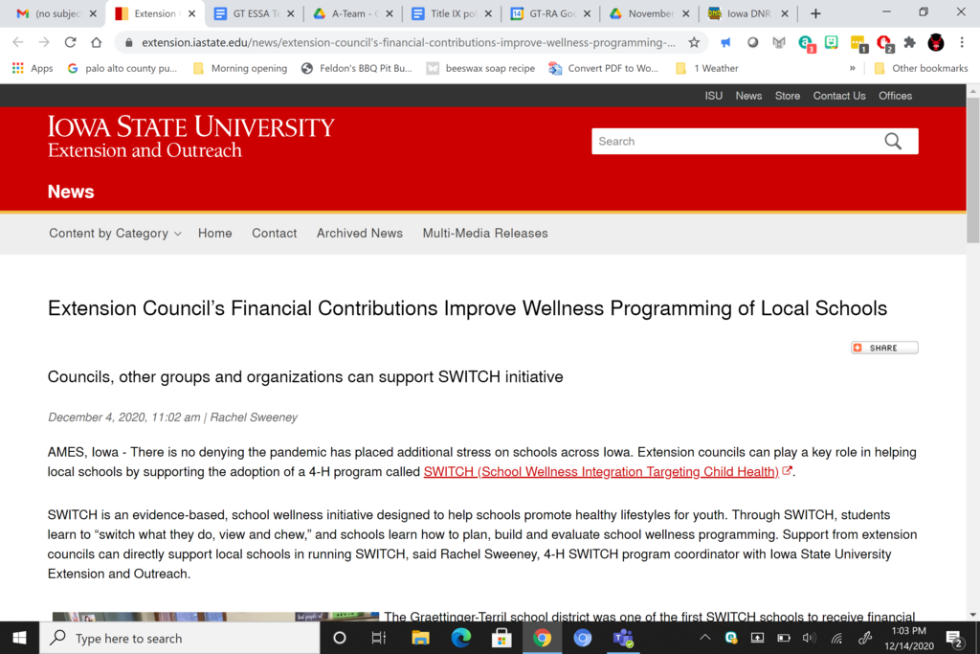
Task: Open Archived News menu item
Action: point(360,234)
